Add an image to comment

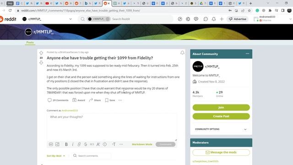click(x=57, y=144)
